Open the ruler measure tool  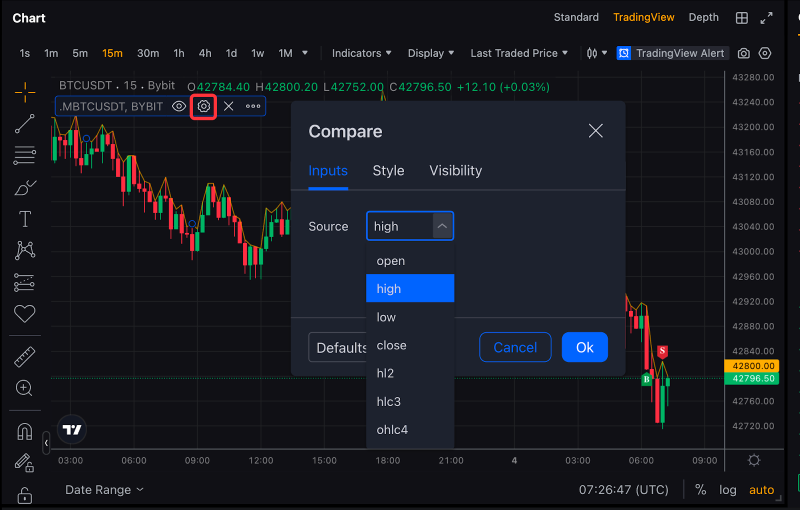tap(24, 357)
